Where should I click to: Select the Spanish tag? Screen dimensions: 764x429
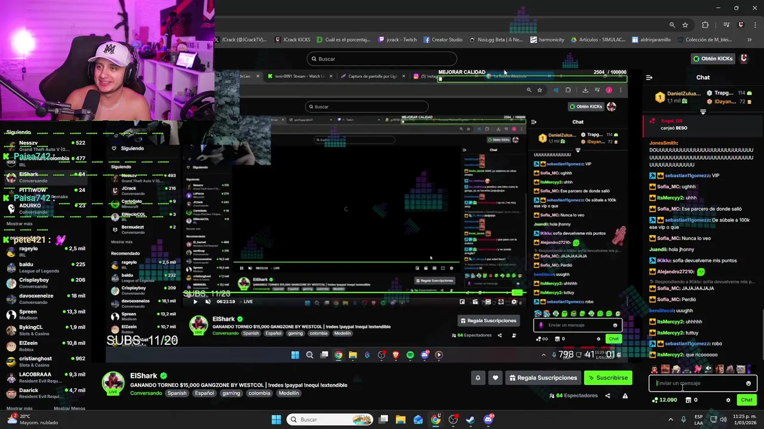click(177, 393)
